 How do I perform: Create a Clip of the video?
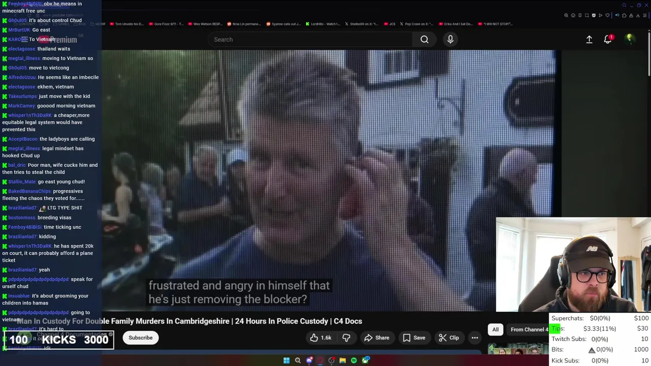pos(449,338)
